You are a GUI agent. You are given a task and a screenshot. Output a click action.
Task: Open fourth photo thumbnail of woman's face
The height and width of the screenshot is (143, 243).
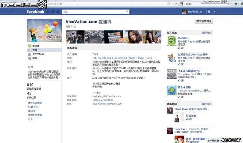(133, 37)
